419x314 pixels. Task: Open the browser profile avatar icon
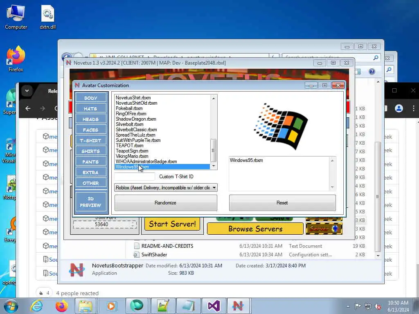pos(399,108)
